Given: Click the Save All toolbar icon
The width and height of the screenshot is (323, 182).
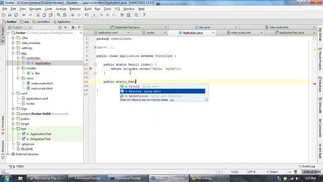Looking at the screenshot, I should point(10,15).
